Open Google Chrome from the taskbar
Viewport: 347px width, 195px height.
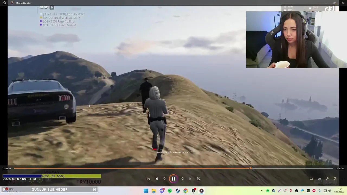pyautogui.click(x=185, y=191)
